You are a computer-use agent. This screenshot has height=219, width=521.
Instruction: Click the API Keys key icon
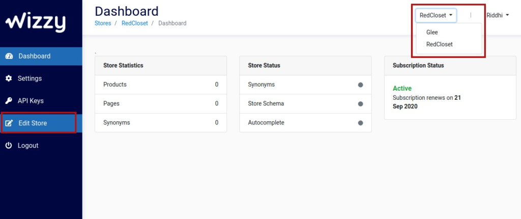click(x=9, y=101)
